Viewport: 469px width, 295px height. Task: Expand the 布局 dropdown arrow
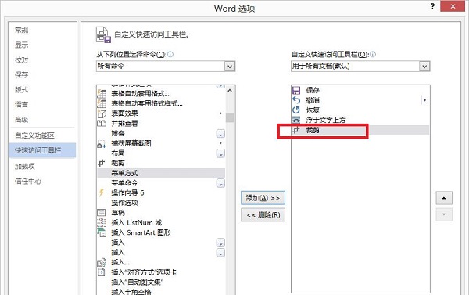[220, 154]
